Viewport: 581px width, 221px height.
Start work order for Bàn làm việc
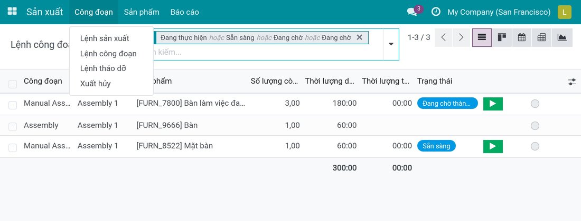coord(493,104)
